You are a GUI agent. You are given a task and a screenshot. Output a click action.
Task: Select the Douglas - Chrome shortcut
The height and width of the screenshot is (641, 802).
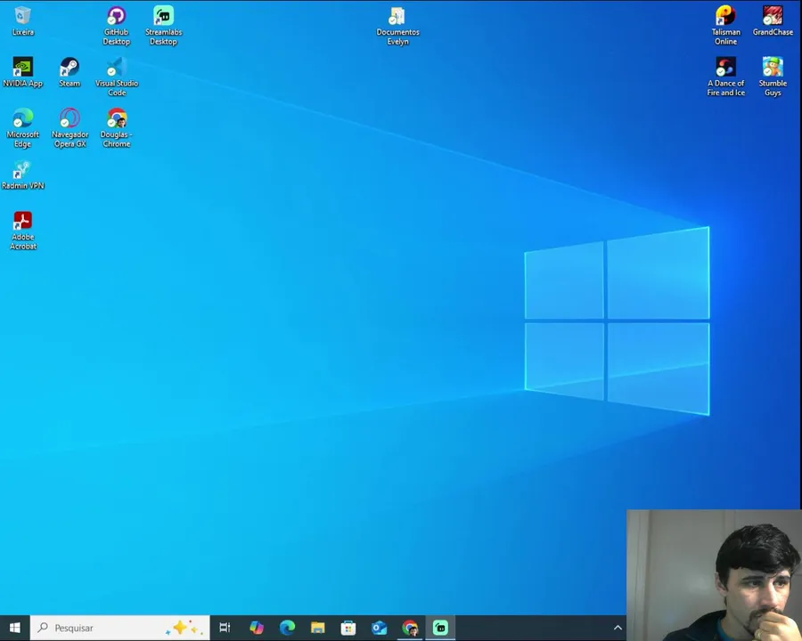[x=116, y=128]
